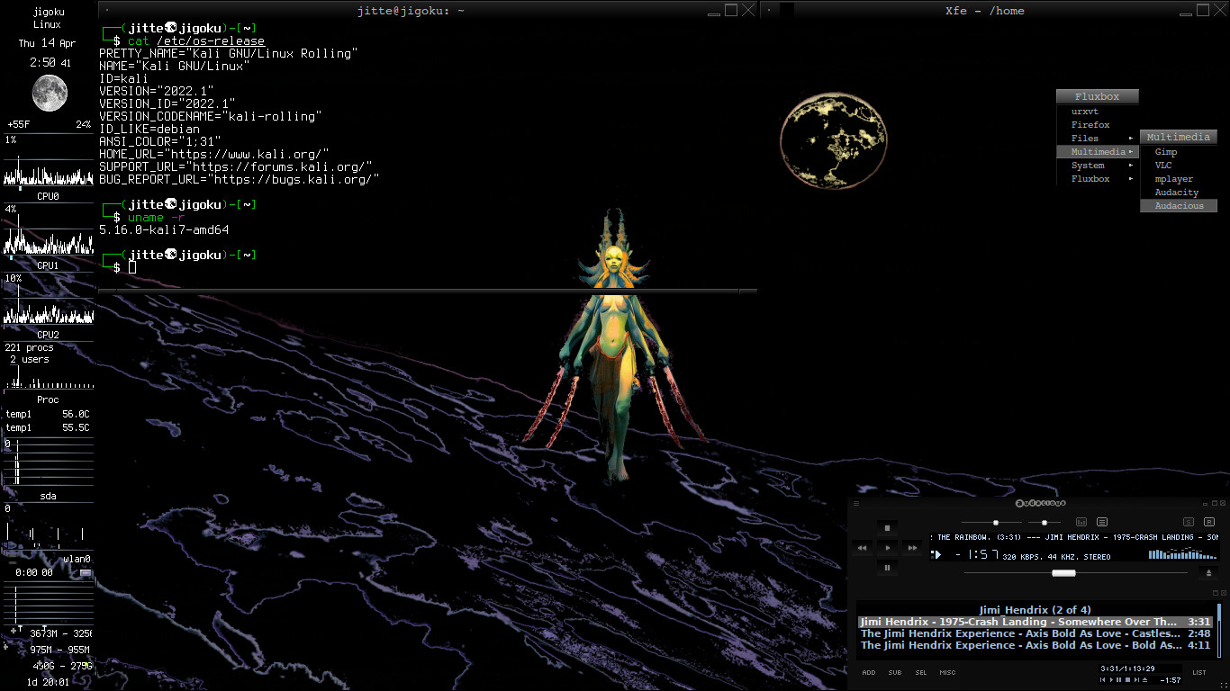The image size is (1230, 691).
Task: Launch Gimp from Multimedia submenu
Action: (1179, 152)
